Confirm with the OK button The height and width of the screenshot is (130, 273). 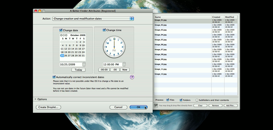coord(139,107)
